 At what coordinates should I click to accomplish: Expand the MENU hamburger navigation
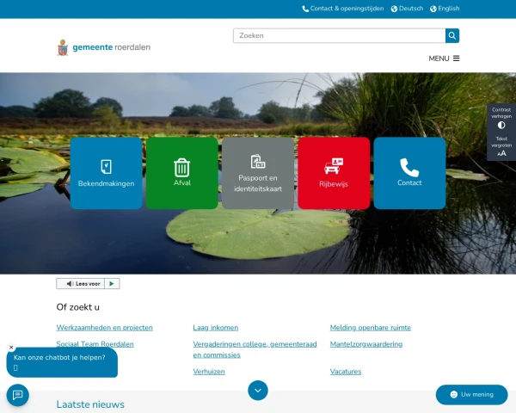click(444, 59)
